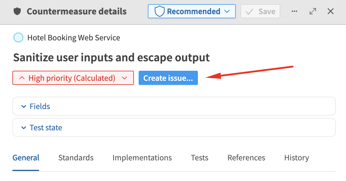Open the ellipsis more options menu
346x181 pixels.
click(x=294, y=11)
